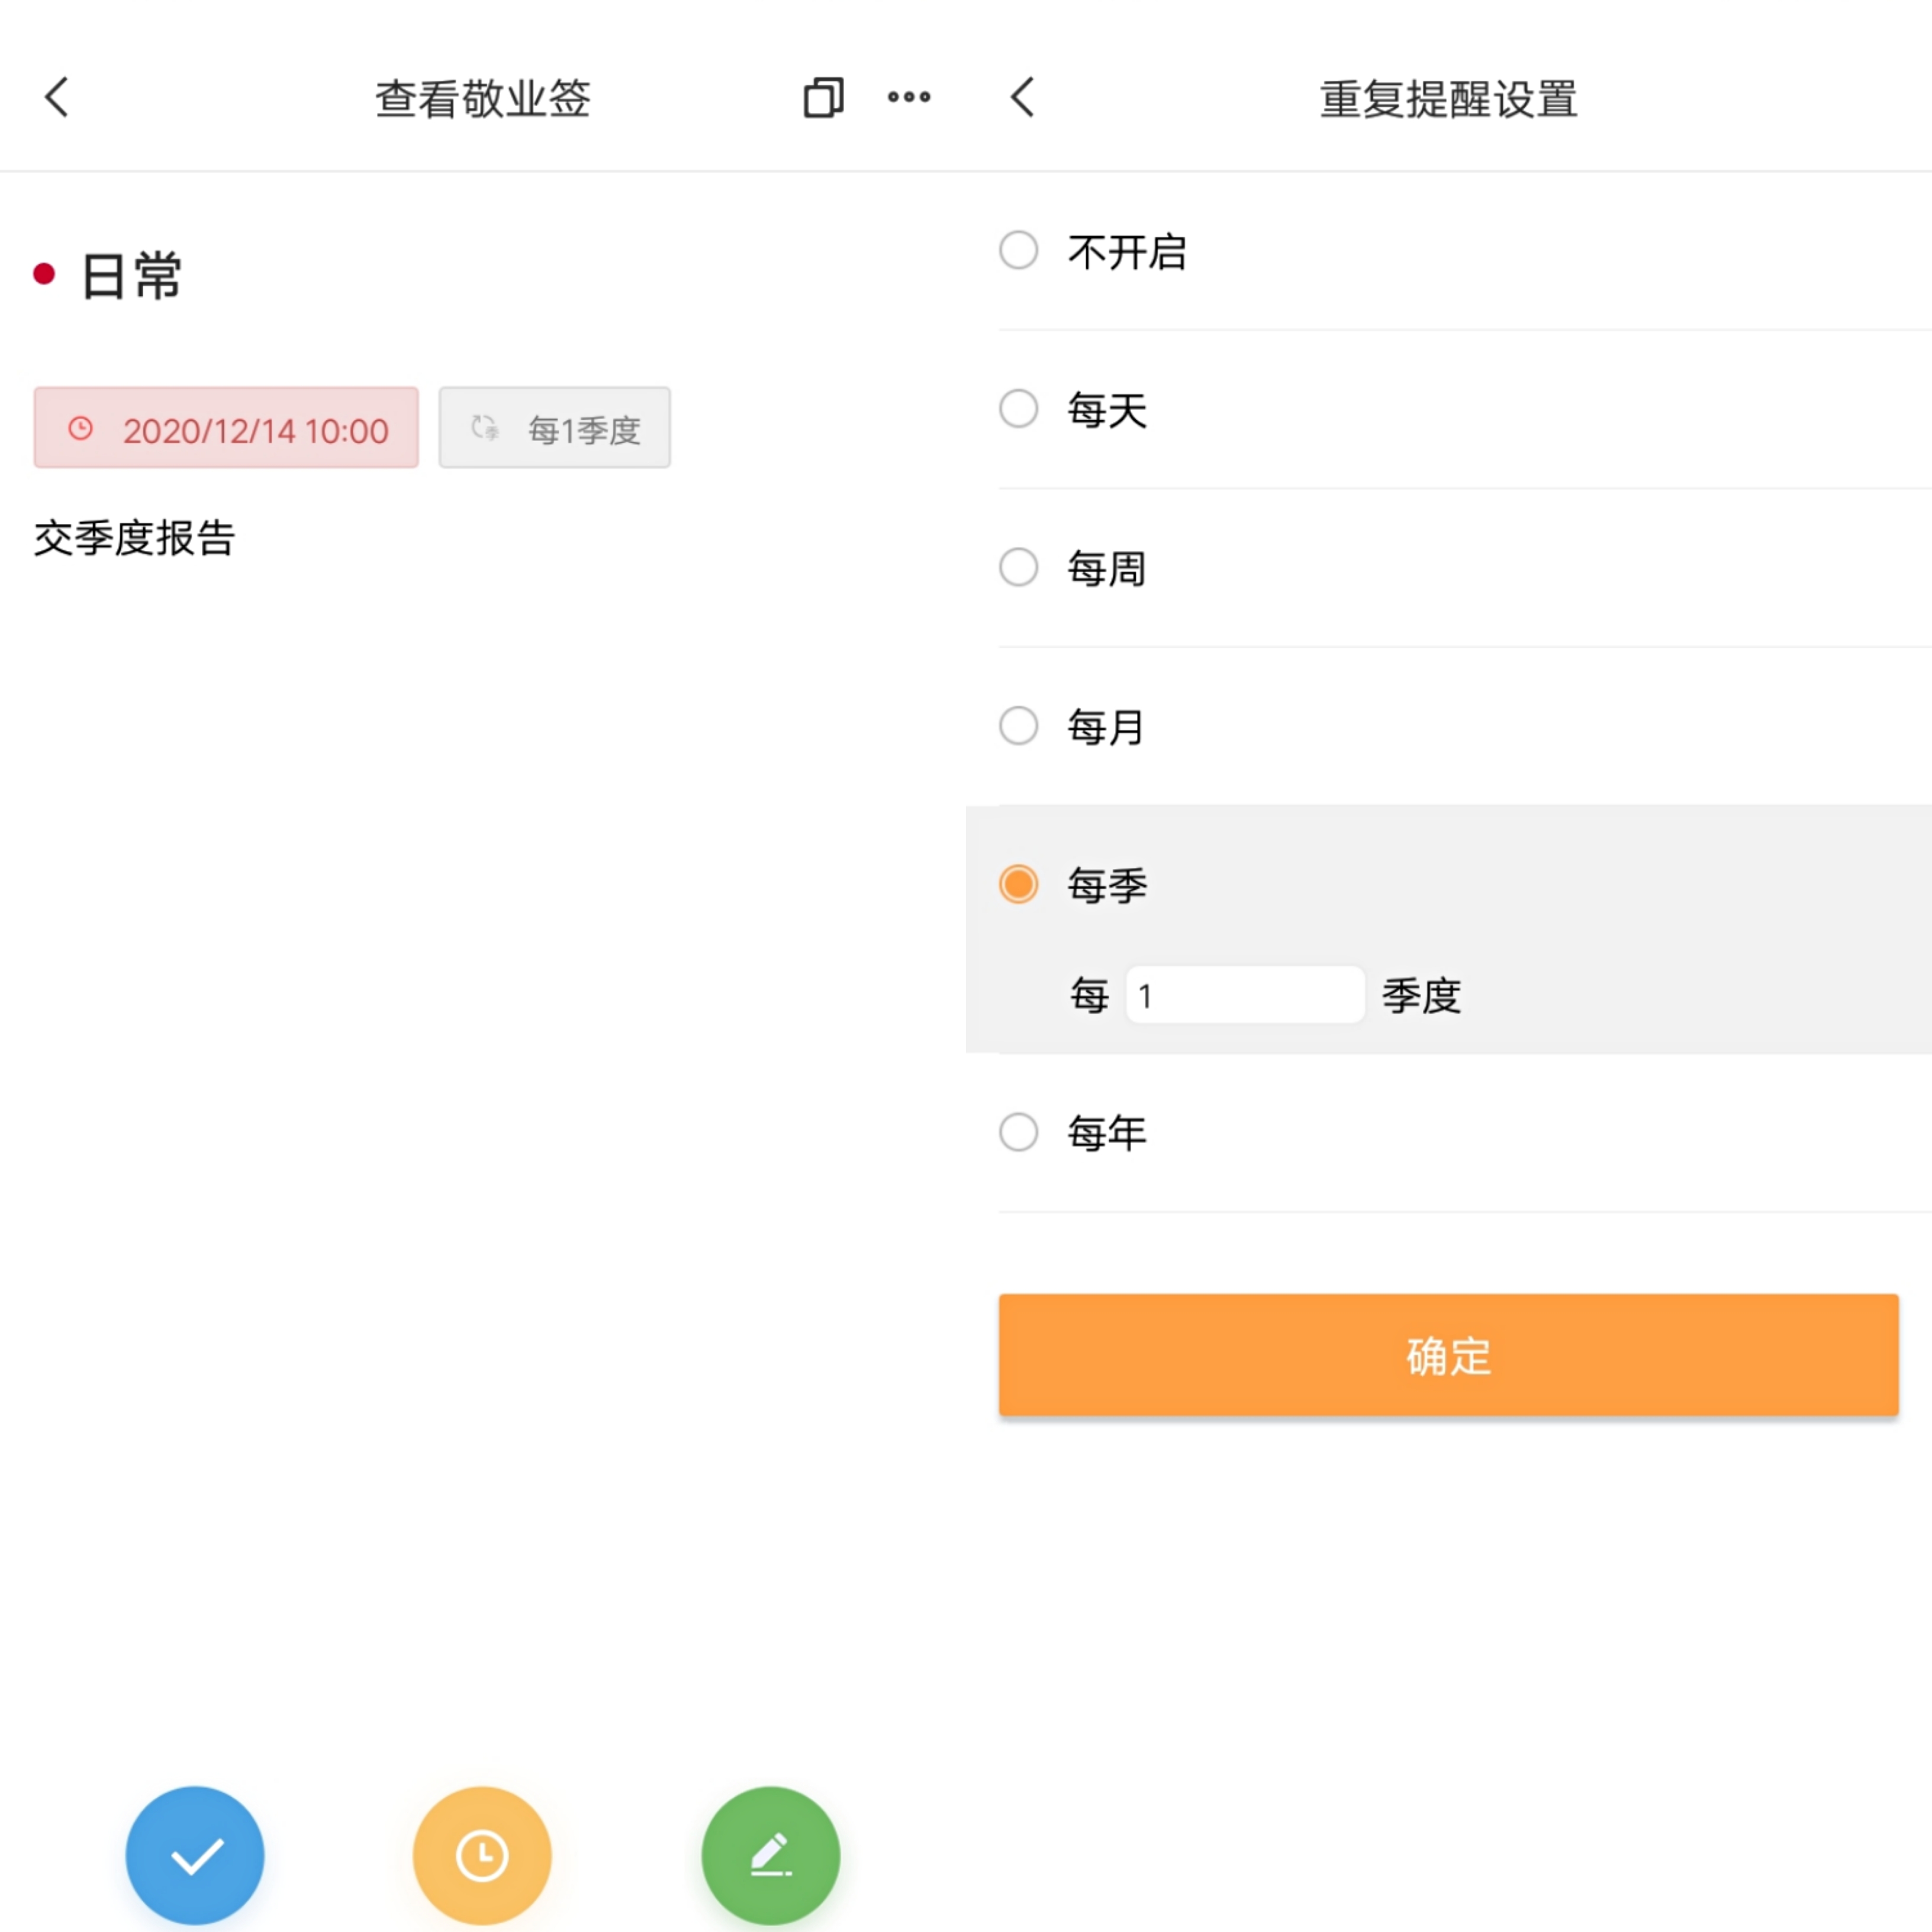This screenshot has width=1932, height=1932.
Task: Go back from the 查看敬业签 screen
Action: [x=57, y=97]
